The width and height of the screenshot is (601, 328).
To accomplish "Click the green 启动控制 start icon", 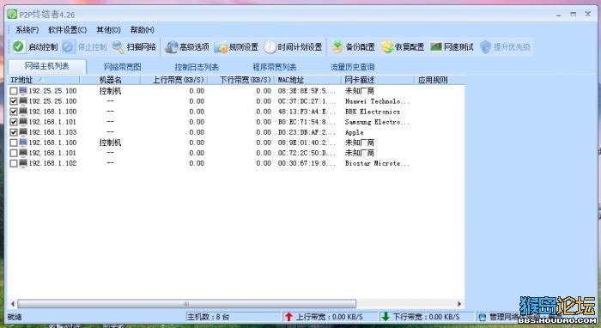I will tap(18, 46).
